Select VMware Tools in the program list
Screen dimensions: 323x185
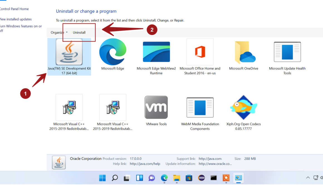click(156, 110)
